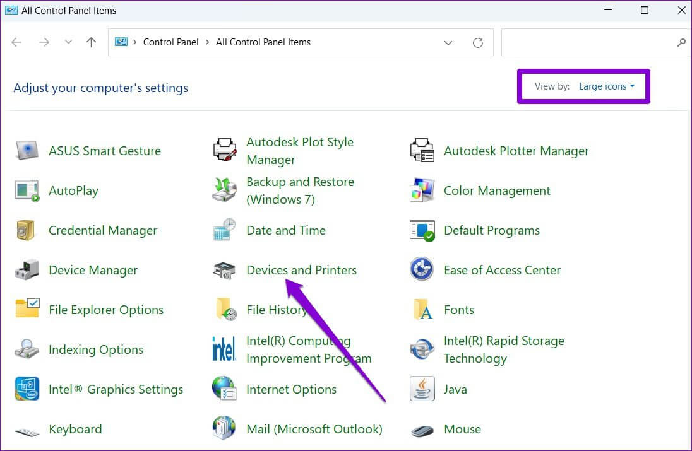Click the Ease of Access Center icon

coord(422,269)
